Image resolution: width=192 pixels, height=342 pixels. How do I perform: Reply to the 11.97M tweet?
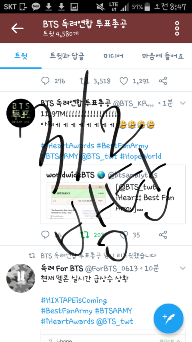(45, 235)
